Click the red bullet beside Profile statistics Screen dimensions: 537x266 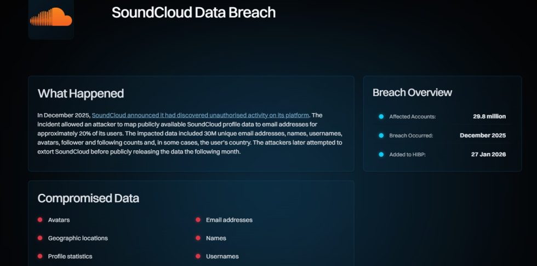(x=40, y=256)
